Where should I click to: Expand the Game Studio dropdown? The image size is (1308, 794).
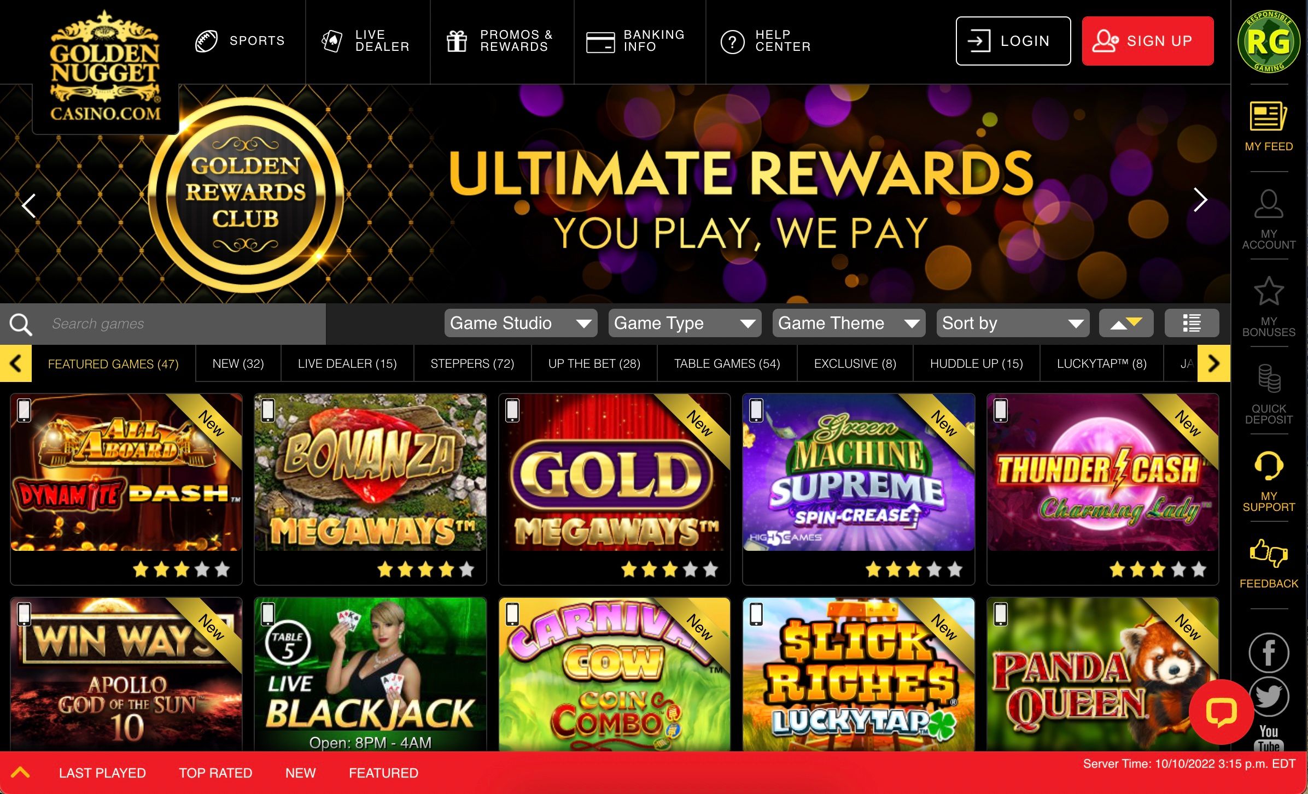[521, 323]
